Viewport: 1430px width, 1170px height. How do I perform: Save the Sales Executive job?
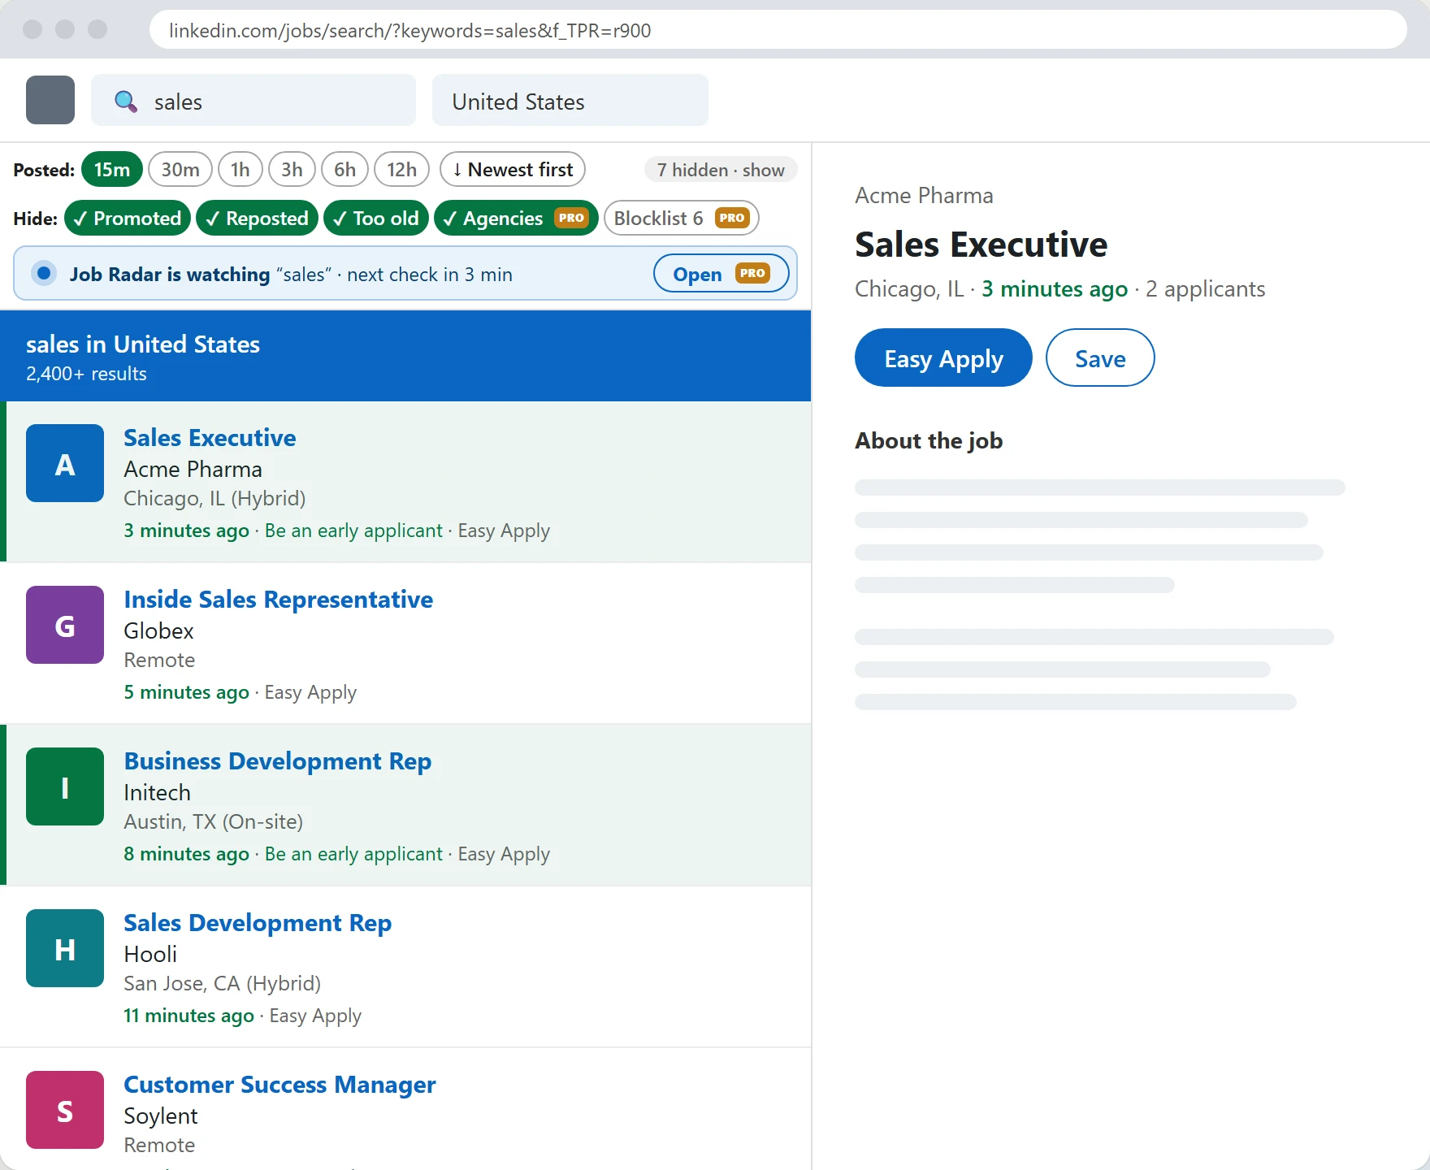tap(1100, 357)
